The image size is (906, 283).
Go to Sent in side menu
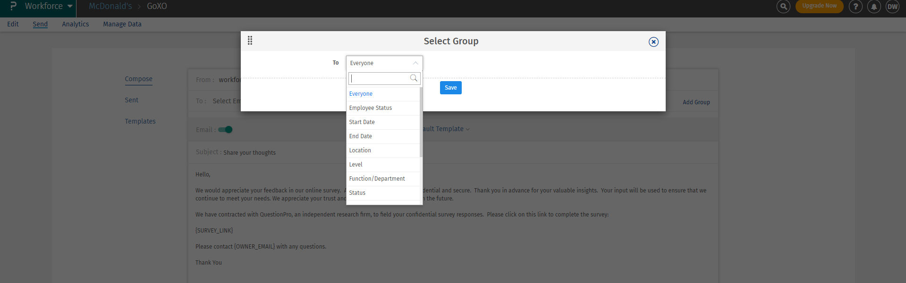pos(132,100)
